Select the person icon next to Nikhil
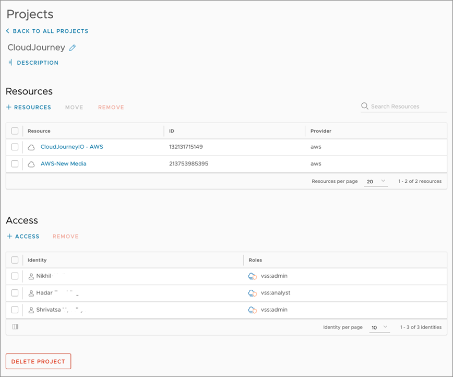The width and height of the screenshot is (453, 377). [30, 276]
